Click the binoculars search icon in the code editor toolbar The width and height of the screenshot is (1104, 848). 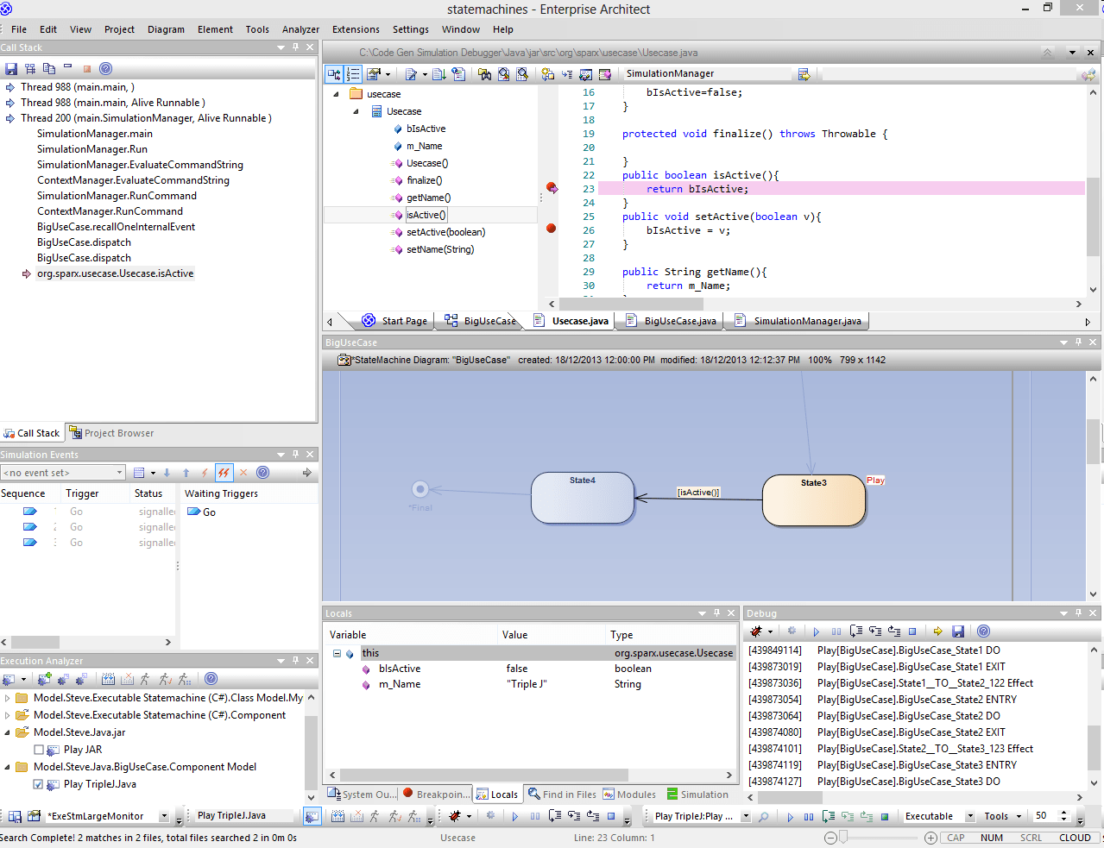tap(486, 74)
